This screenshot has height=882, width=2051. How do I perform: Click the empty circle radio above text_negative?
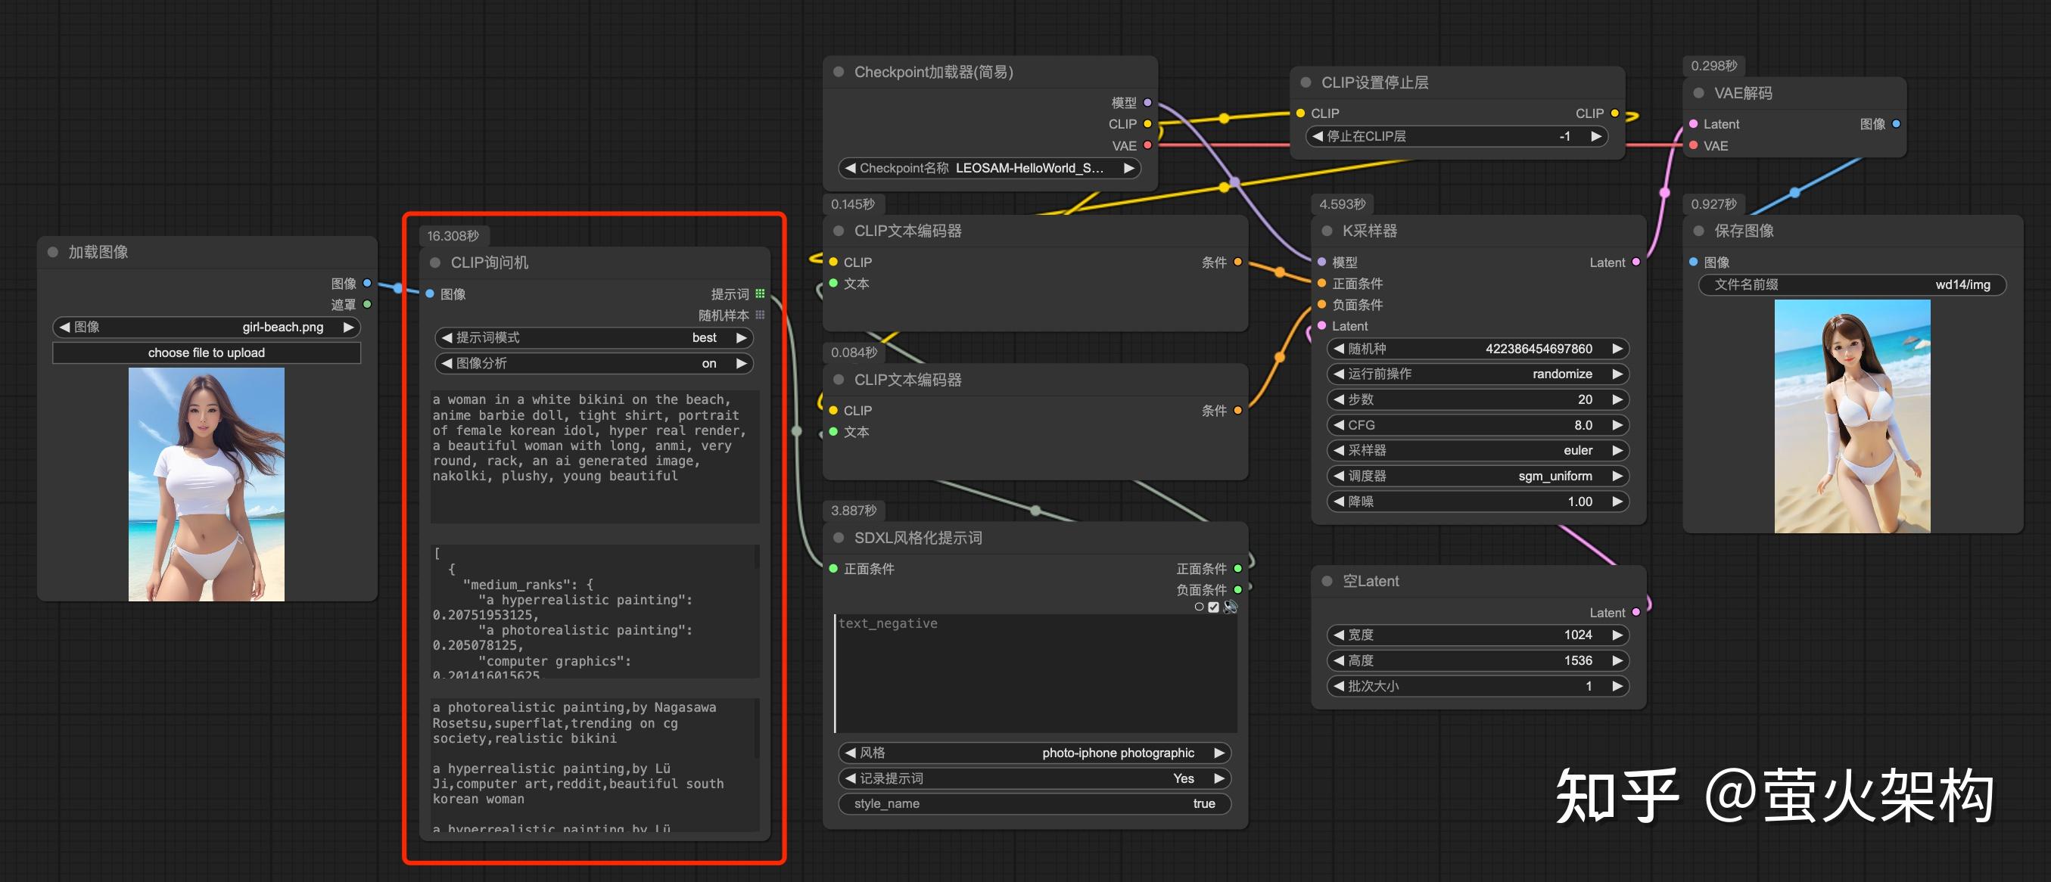tap(1199, 607)
